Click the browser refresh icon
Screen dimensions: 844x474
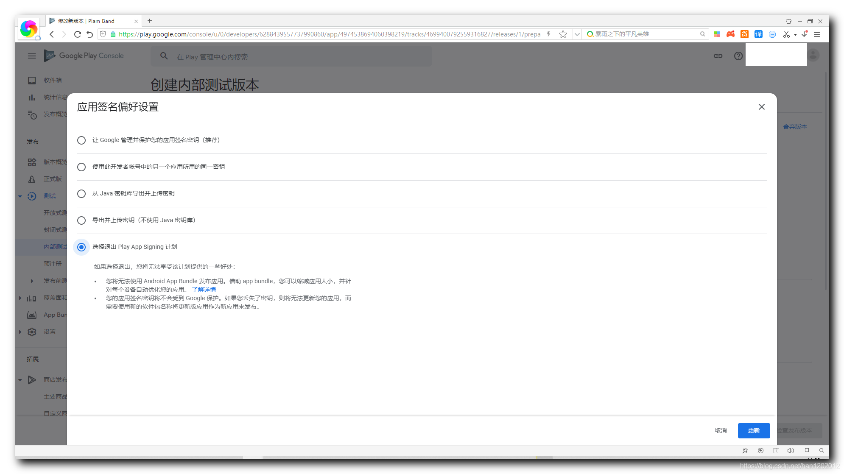tap(77, 34)
